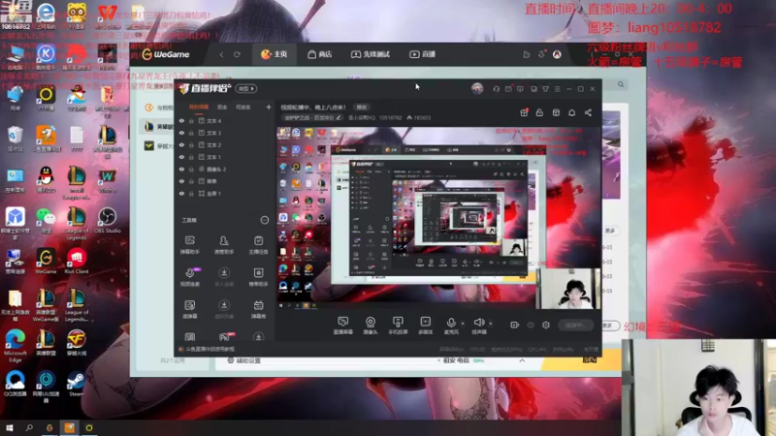Hide the 摄像头 2 source layer

point(181,169)
